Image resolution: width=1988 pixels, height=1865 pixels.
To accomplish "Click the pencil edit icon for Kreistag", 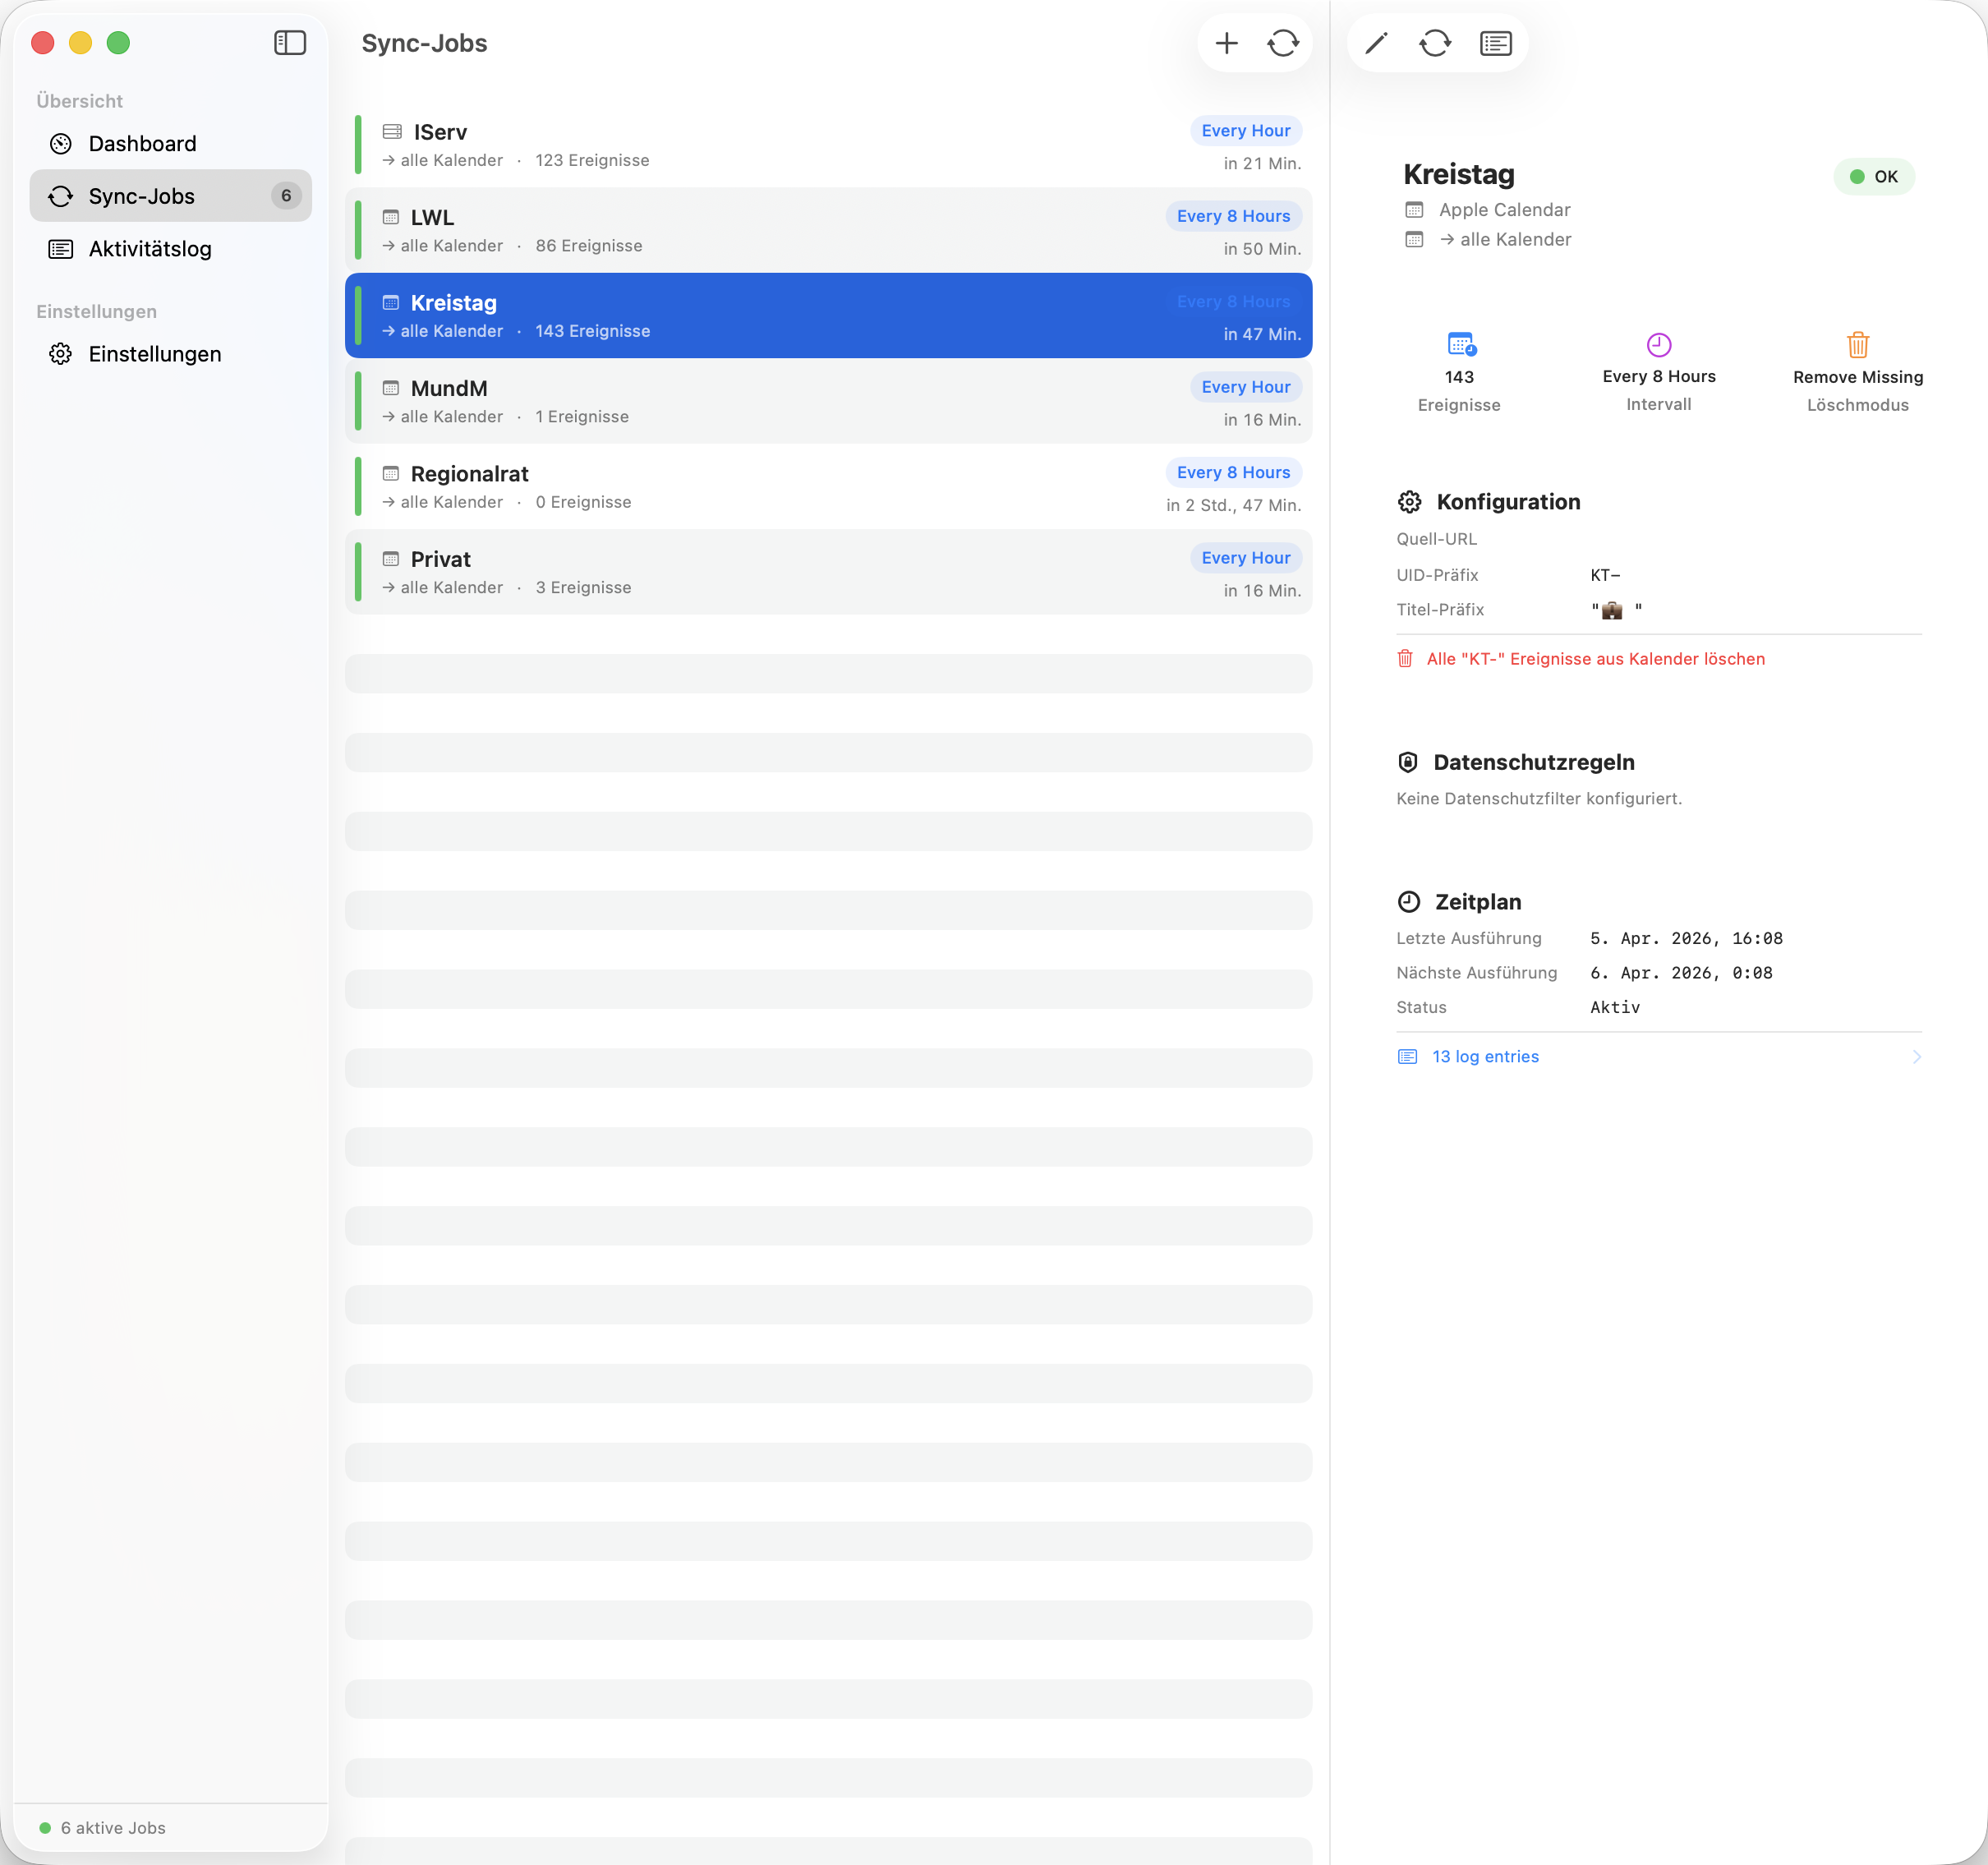I will (1376, 43).
